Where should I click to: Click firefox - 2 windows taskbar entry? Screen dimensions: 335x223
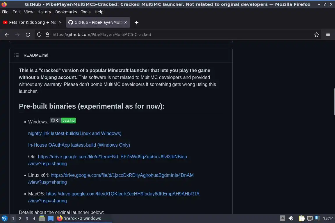(x=84, y=219)
